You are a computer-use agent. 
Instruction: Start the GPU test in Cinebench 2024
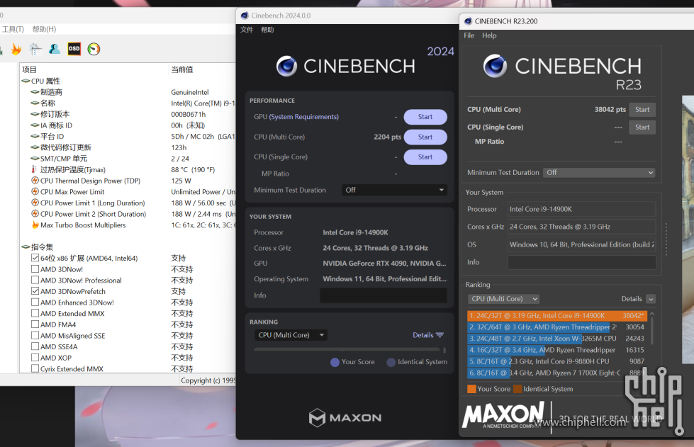(425, 117)
